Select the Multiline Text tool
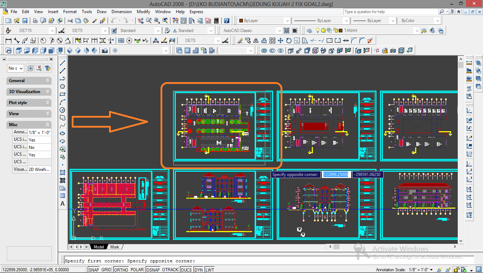 (x=63, y=204)
